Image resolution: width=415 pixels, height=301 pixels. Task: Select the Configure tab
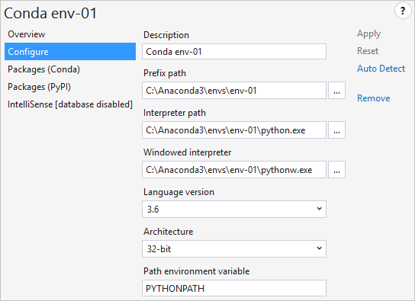pyautogui.click(x=70, y=52)
